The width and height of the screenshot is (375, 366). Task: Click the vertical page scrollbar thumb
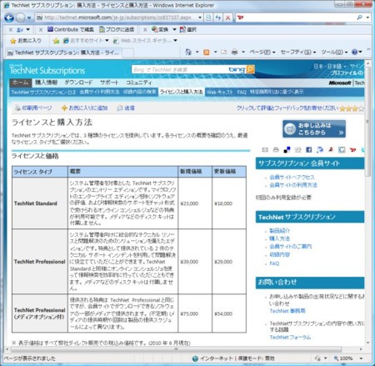pos(367,121)
